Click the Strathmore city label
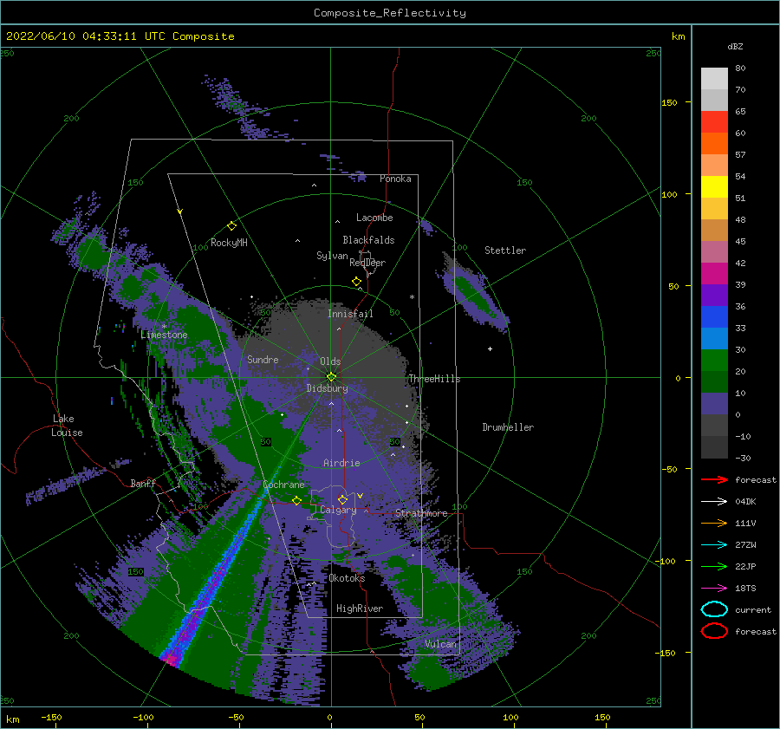 [x=421, y=513]
